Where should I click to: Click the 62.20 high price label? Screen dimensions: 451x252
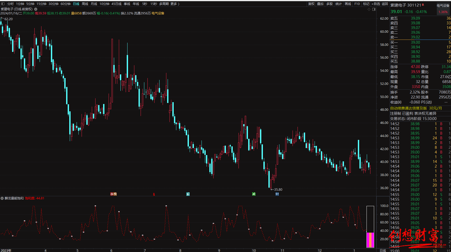(x=8, y=19)
